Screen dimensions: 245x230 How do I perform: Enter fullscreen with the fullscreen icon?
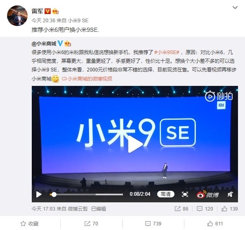[x=185, y=194]
